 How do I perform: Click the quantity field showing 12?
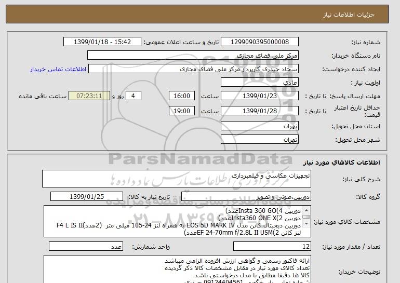click(272, 246)
